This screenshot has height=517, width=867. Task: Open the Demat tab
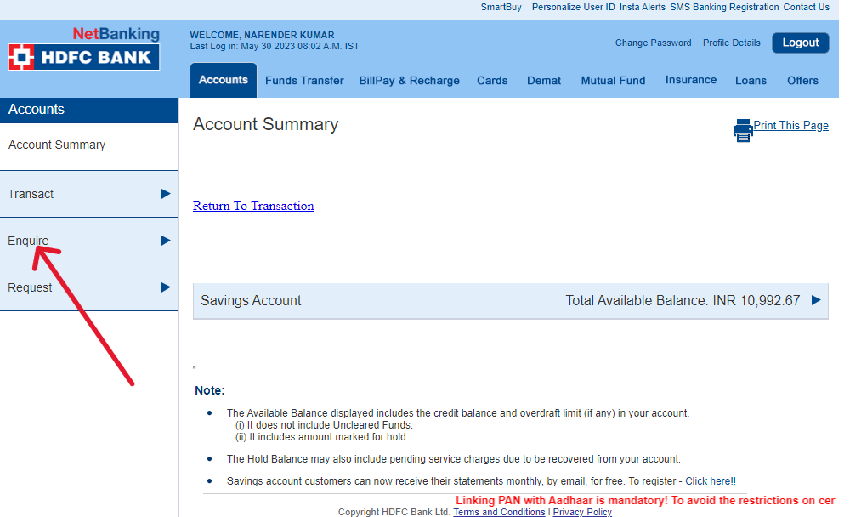543,81
